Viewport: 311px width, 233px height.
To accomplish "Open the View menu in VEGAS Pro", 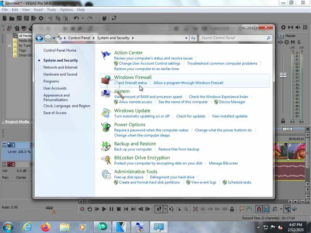I will click(x=26, y=10).
